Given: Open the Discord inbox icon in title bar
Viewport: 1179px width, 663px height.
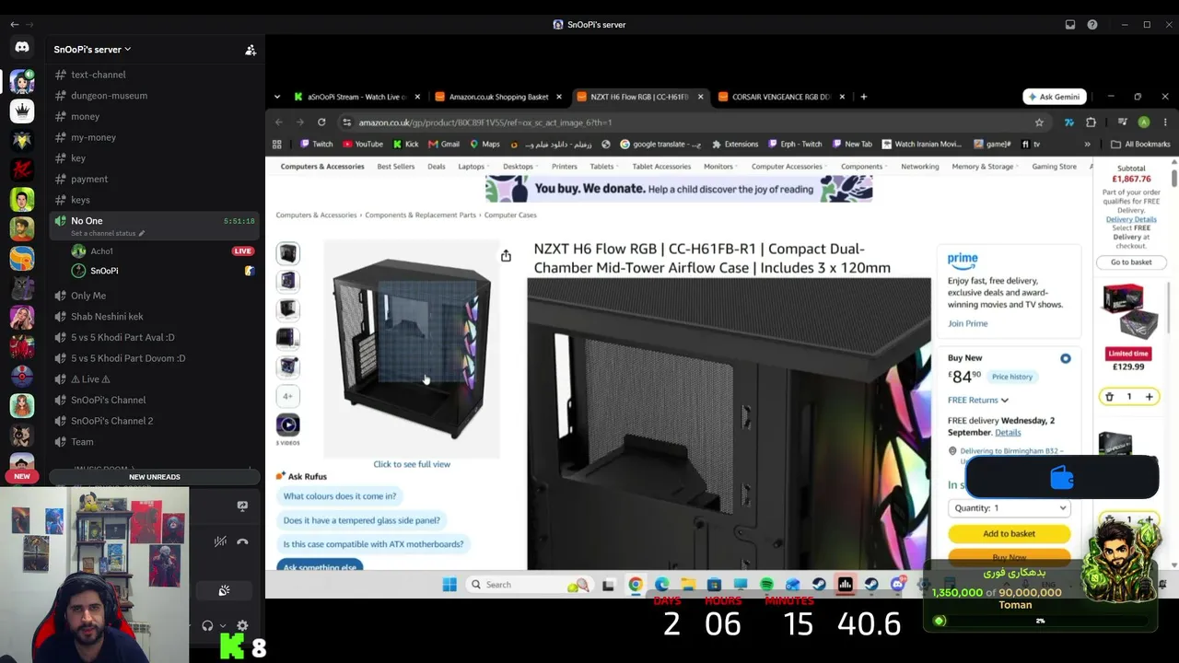Looking at the screenshot, I should point(1069,25).
